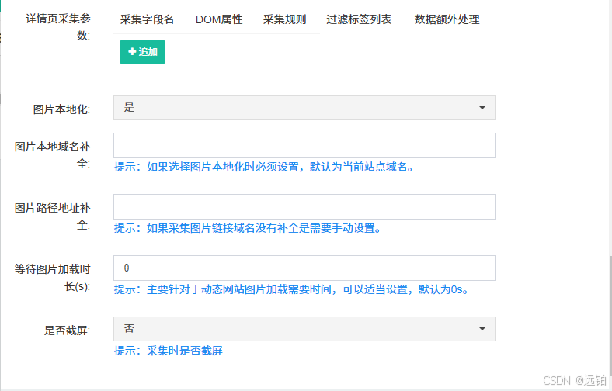Viewport: 612px width, 391px height.
Task: Click hint about 采集图片链接域名
Action: [248, 228]
